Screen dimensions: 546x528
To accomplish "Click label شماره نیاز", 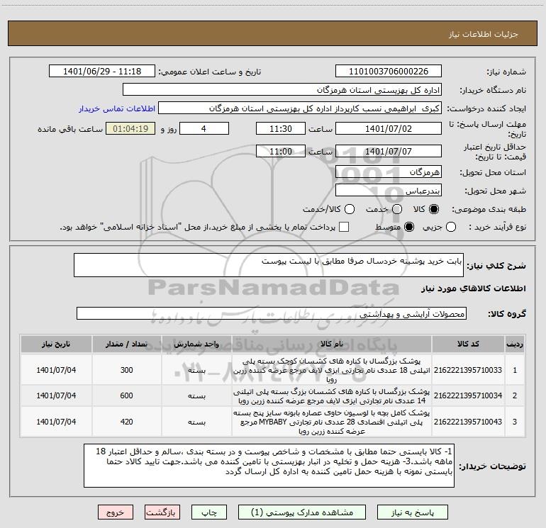I will point(506,72).
